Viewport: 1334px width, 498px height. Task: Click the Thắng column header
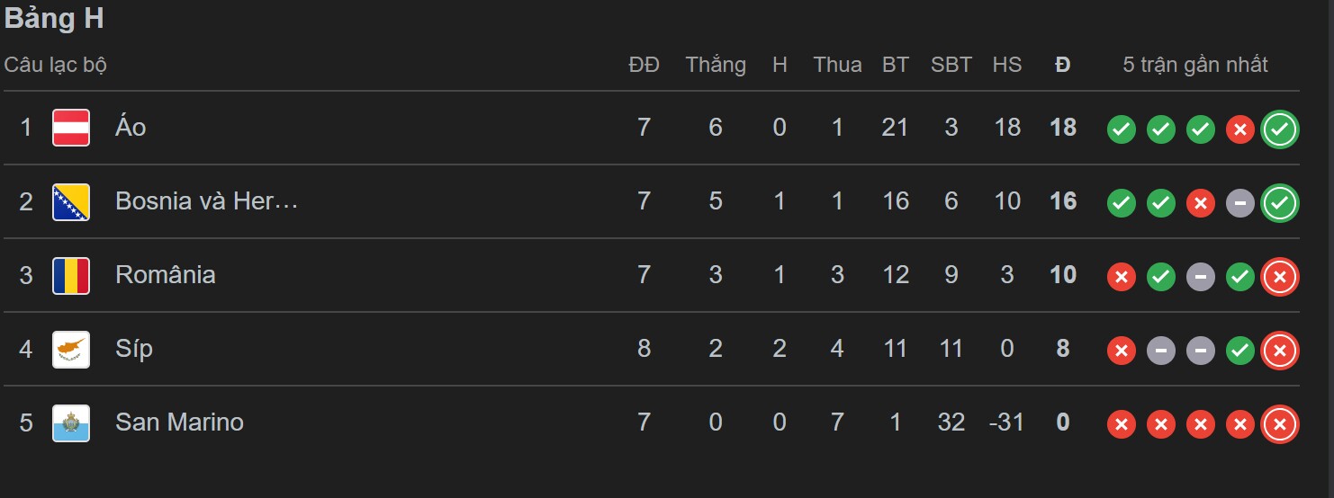click(716, 65)
